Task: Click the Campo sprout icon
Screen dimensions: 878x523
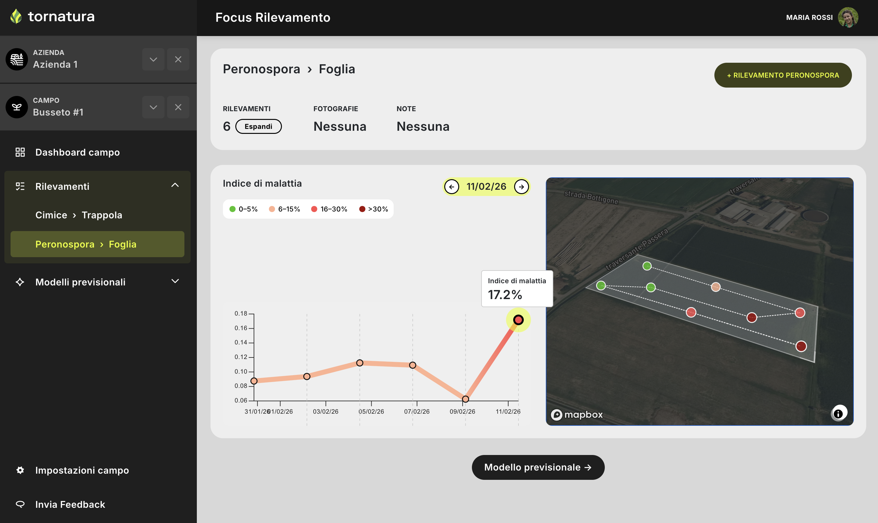Action: [16, 107]
